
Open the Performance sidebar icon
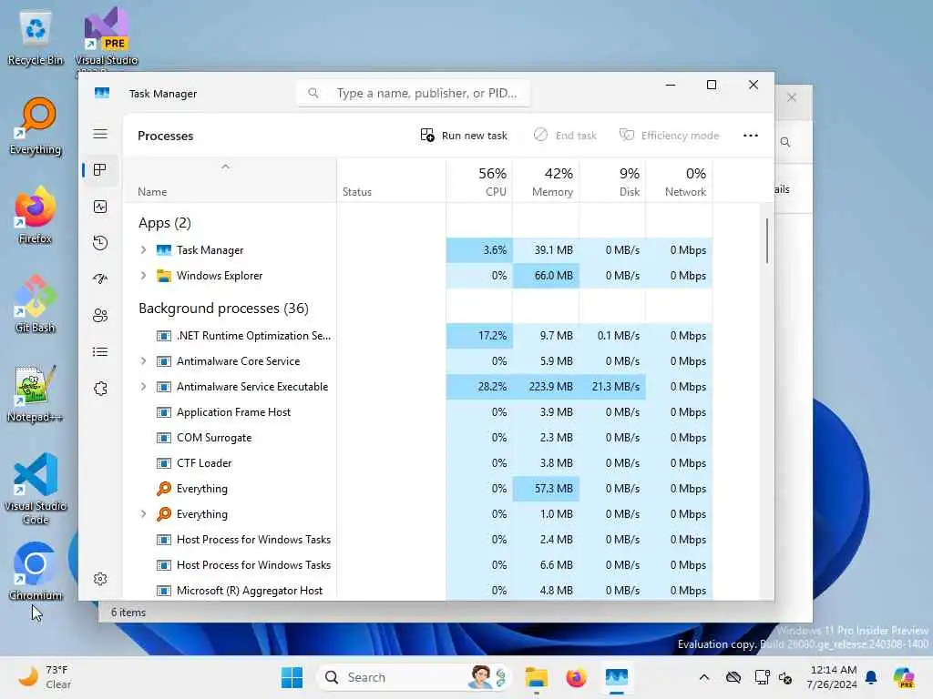(100, 207)
